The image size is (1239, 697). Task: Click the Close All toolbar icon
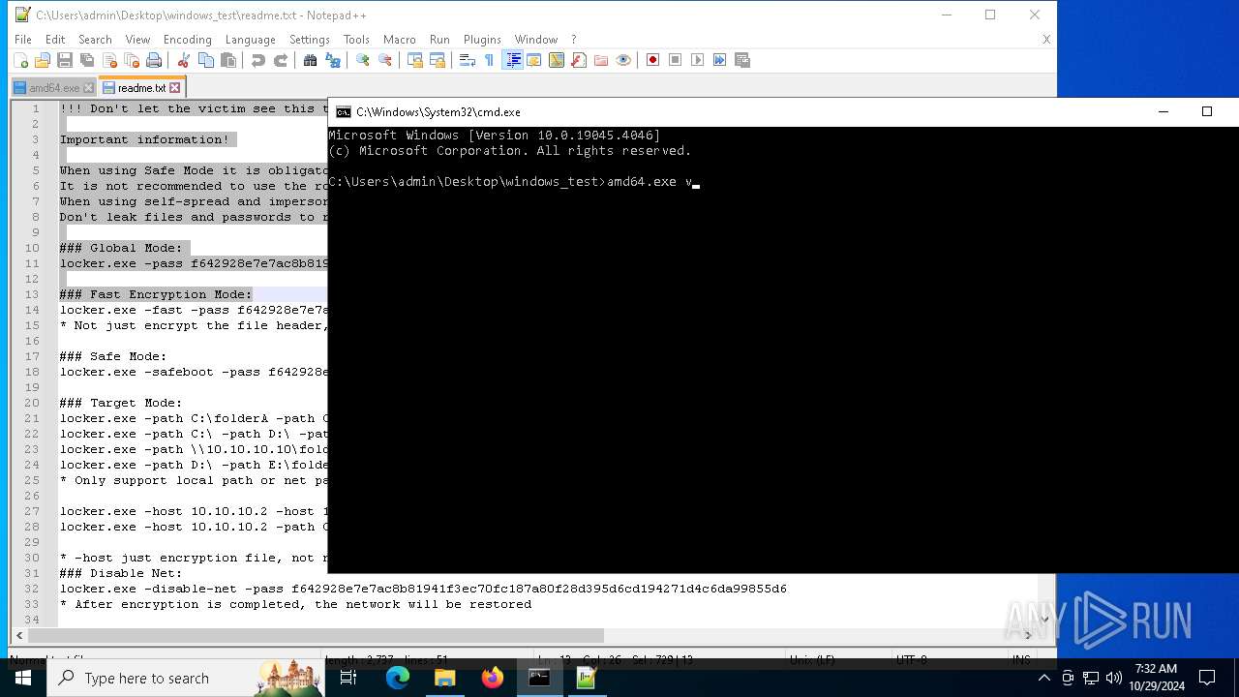pyautogui.click(x=132, y=60)
